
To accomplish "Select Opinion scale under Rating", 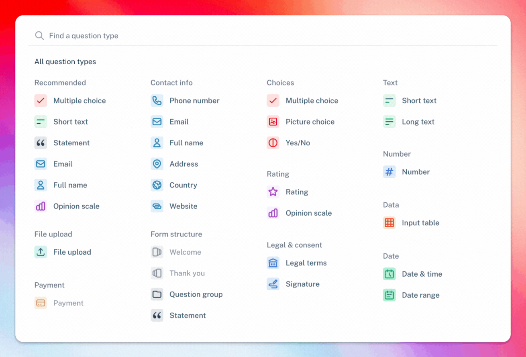I will pyautogui.click(x=308, y=213).
